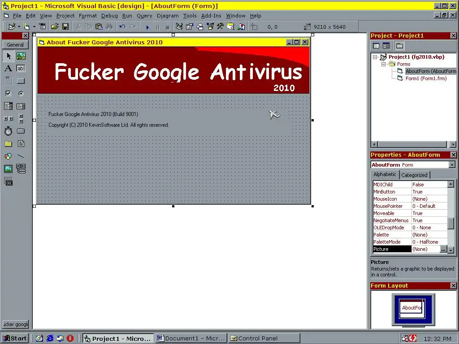Viewport: 459px width, 344px height.
Task: Save the project with the floppy disk icon
Action: (x=65, y=26)
